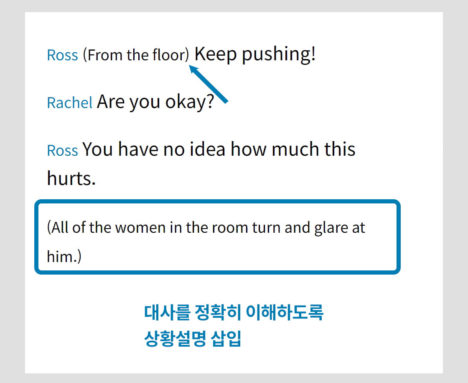Select the "(From the floor)" stage direction
The height and width of the screenshot is (383, 468).
click(x=136, y=55)
